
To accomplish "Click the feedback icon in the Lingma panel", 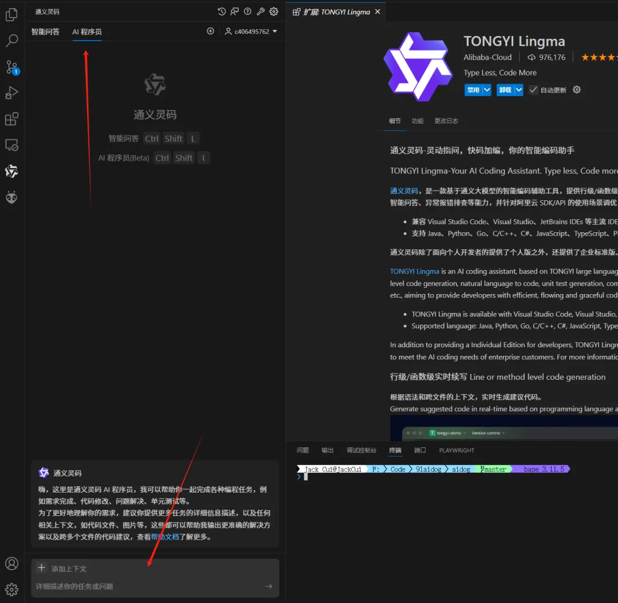I will pos(235,11).
